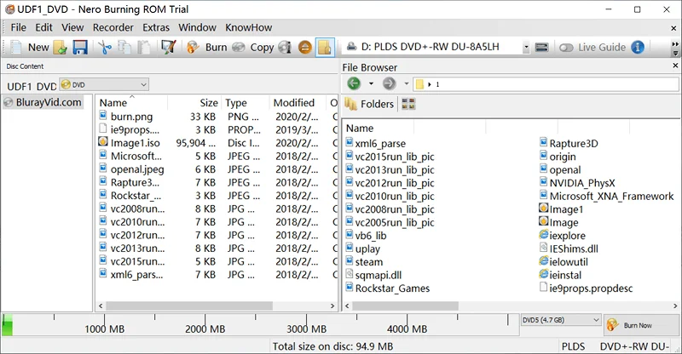Select IEShims.dll in File Browser
This screenshot has width=682, height=354.
click(569, 248)
